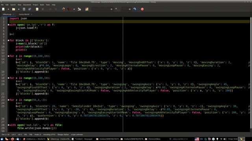Open the Project menu

coord(35,5)
